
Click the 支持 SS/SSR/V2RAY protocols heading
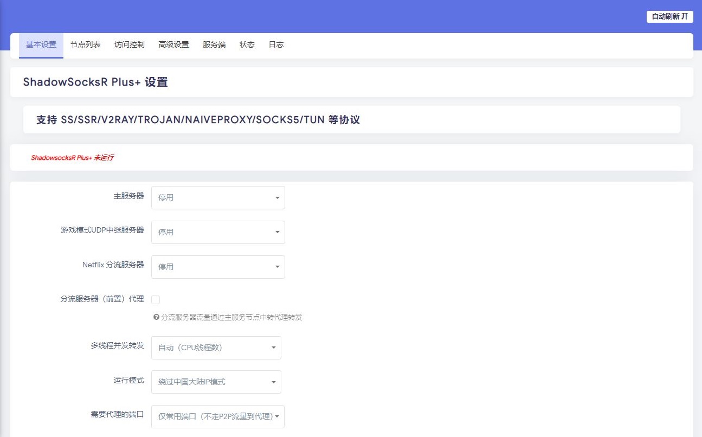click(x=198, y=120)
